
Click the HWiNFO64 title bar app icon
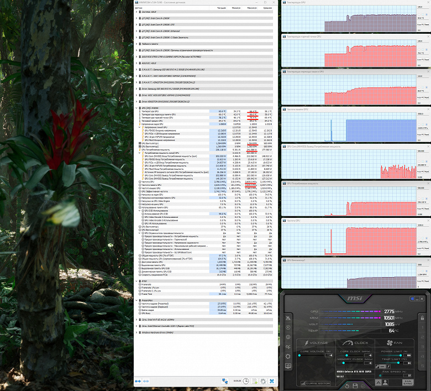click(136, 2)
